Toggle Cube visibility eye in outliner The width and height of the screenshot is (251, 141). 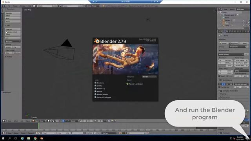pos(244,23)
